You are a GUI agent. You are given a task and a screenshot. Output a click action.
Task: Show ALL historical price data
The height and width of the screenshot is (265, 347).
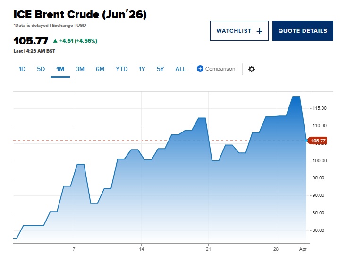(181, 69)
